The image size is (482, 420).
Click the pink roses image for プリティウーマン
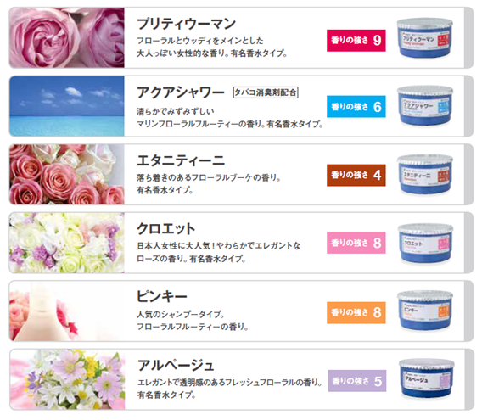[x=67, y=37]
